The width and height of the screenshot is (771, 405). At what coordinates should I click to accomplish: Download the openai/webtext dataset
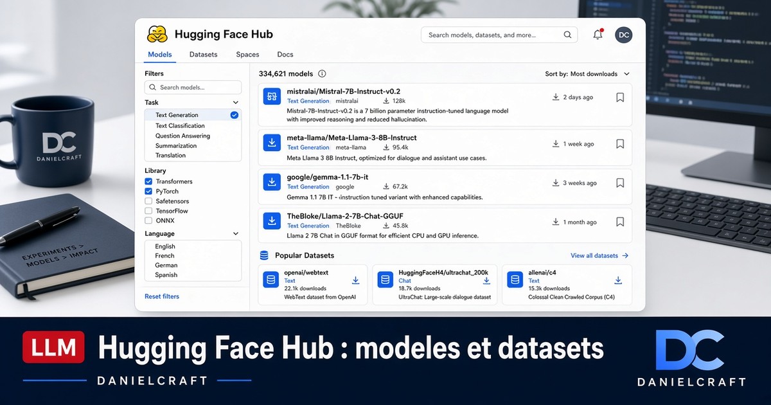(355, 280)
